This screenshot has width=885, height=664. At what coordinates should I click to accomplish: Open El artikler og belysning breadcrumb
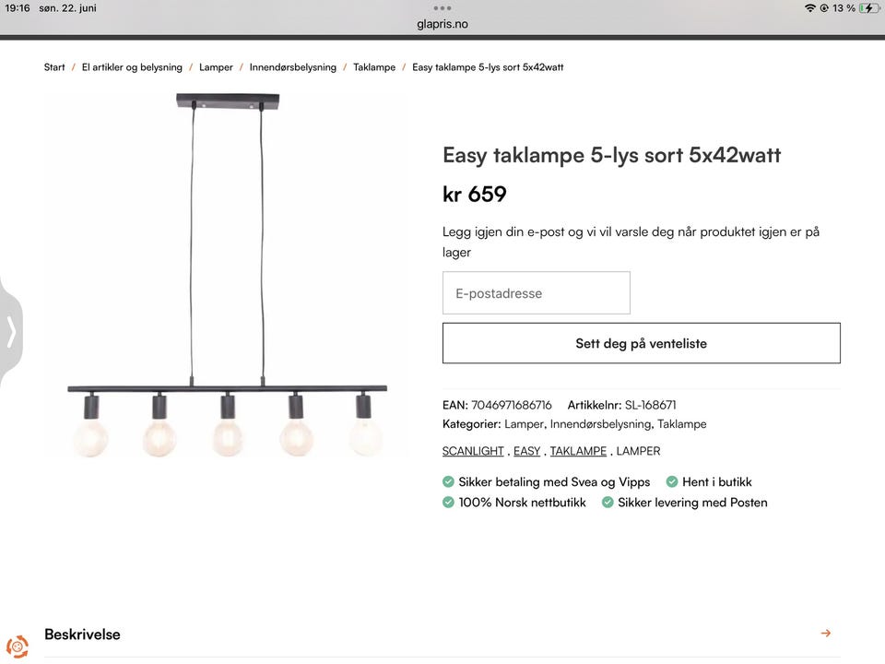(132, 67)
